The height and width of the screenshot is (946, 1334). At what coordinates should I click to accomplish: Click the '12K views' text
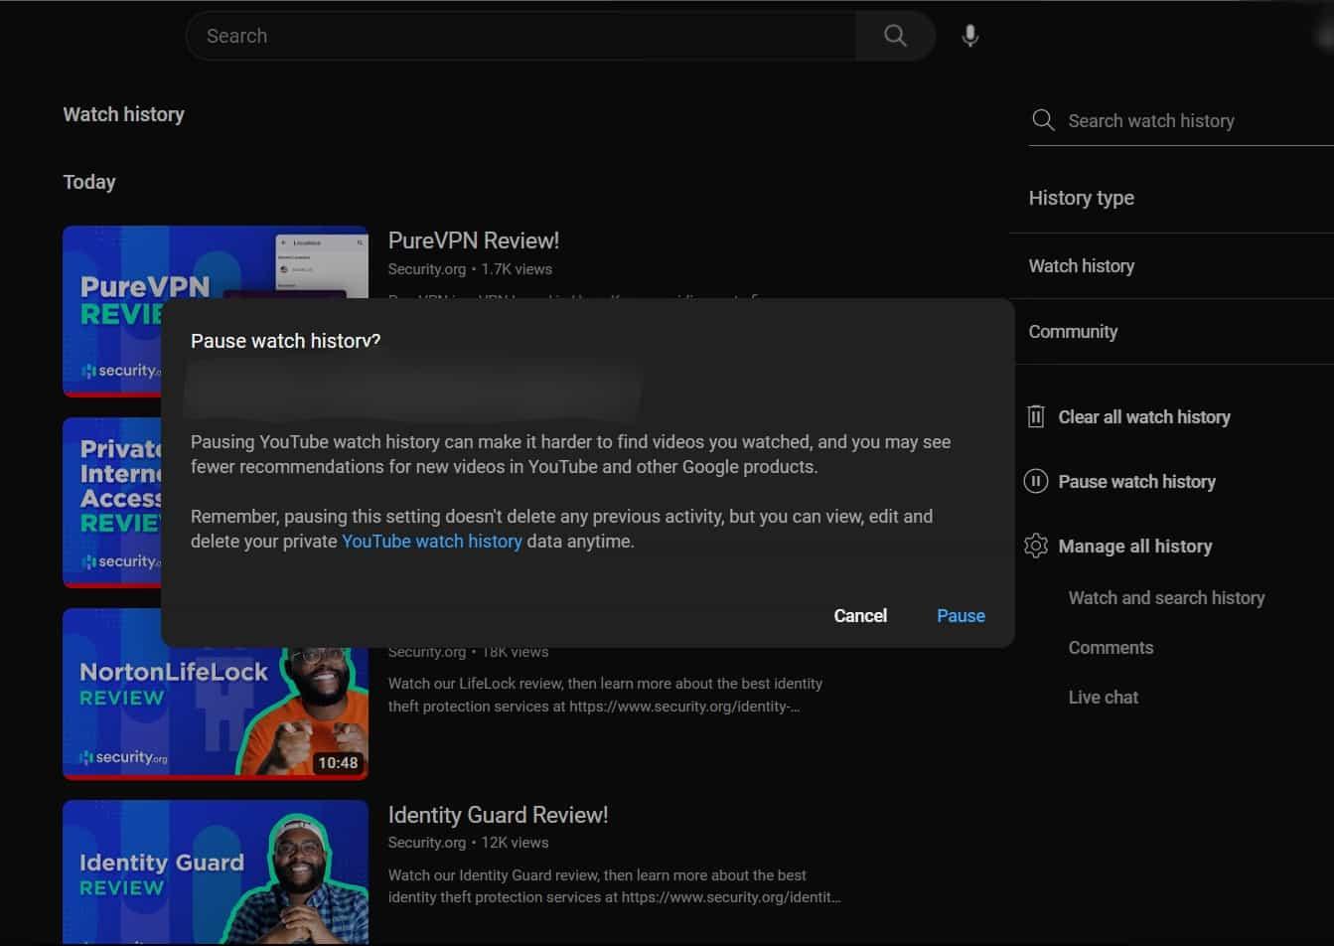pos(516,843)
